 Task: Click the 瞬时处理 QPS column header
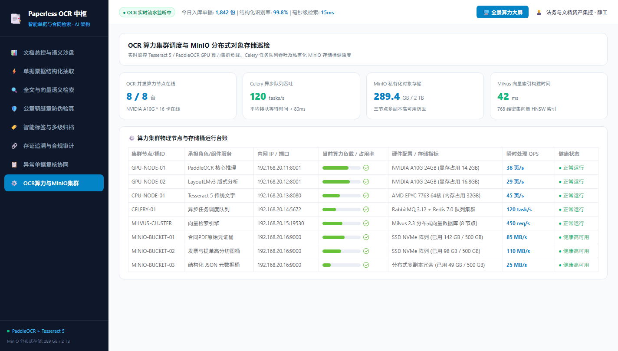click(529, 154)
